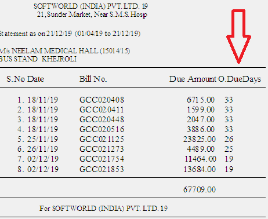
Task: Click the date 26/11/19 in row 6
Action: (42, 149)
